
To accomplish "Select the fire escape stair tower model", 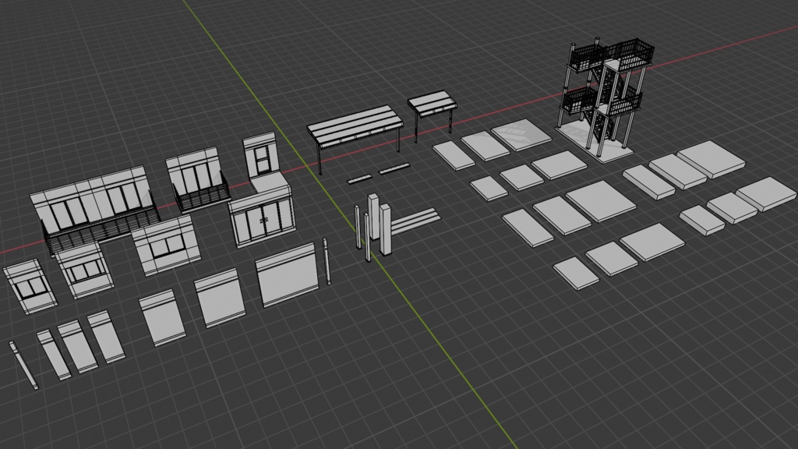I will click(x=605, y=99).
